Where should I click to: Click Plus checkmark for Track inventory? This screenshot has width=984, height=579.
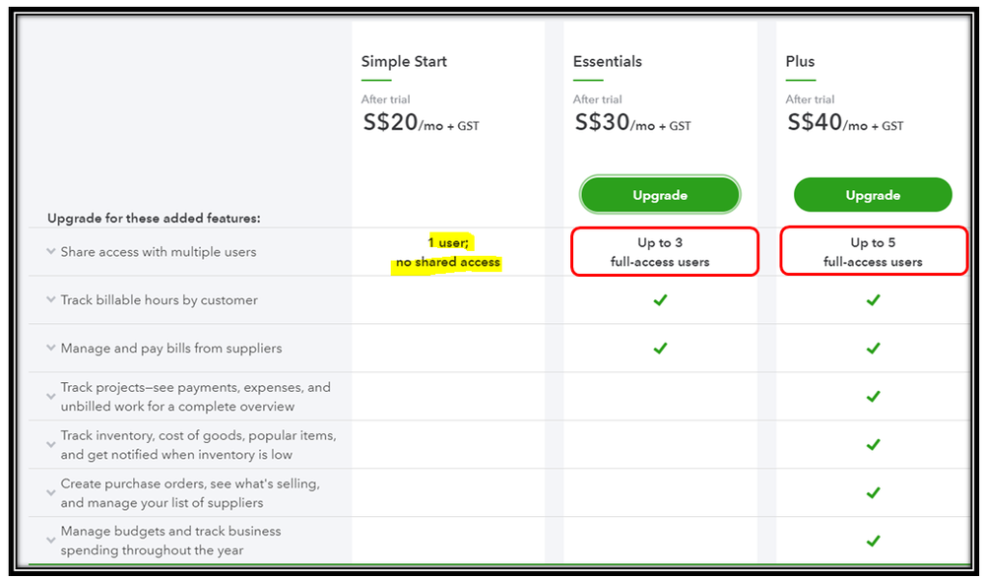click(873, 445)
